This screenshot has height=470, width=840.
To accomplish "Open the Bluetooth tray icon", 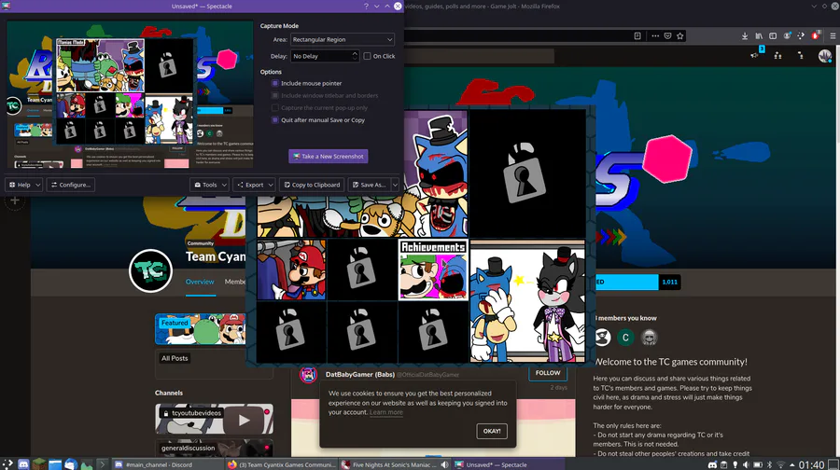I will 769,464.
